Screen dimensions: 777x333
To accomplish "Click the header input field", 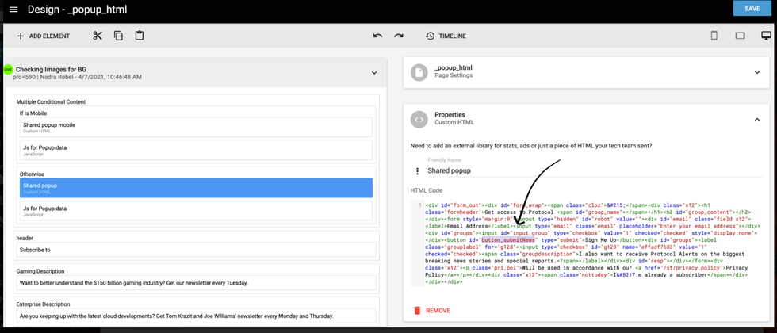I will point(196,250).
